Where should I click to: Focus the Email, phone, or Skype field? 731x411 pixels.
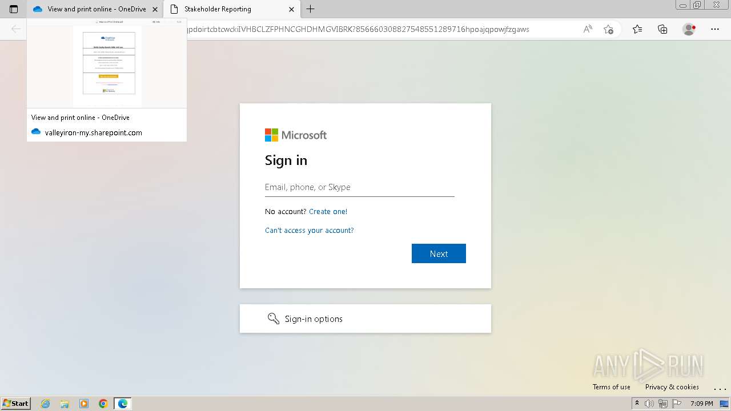point(360,187)
